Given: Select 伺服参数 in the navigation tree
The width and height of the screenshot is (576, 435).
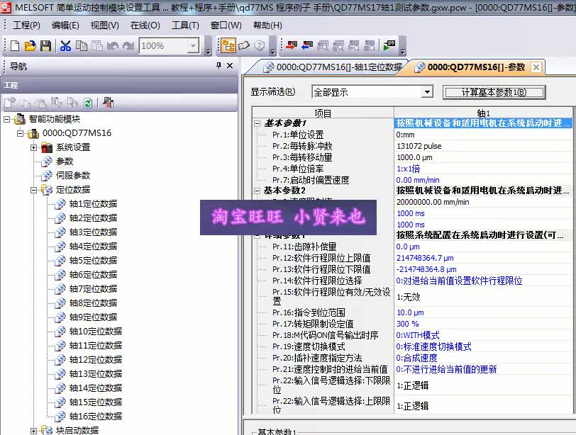Looking at the screenshot, I should coord(73,176).
